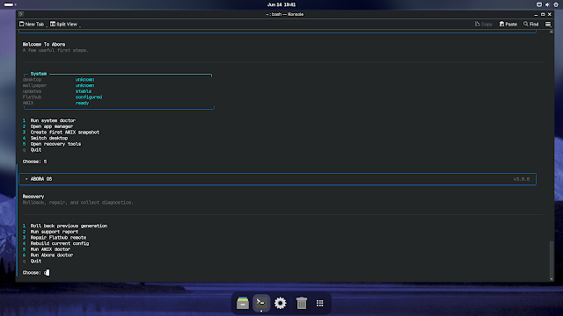Click the 'unknown' value in the wallpaper row
The width and height of the screenshot is (563, 316).
coord(84,85)
